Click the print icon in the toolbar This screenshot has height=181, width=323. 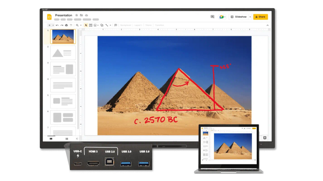coord(66,25)
